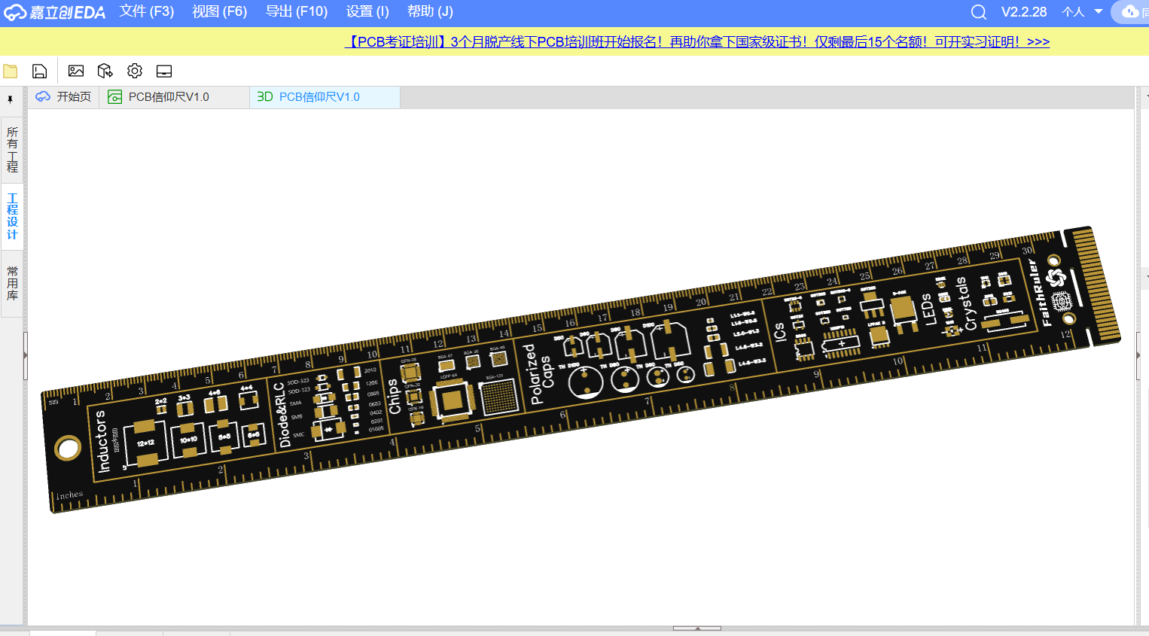This screenshot has width=1149, height=636.
Task: Click the pin icon on left panel
Action: tap(10, 99)
